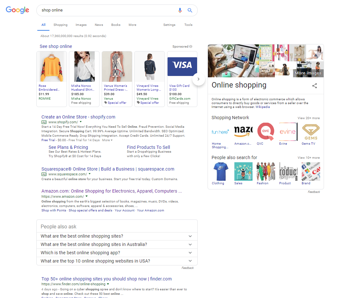
Task: Open the See Plans & Pricing sitelink
Action: coord(68,147)
